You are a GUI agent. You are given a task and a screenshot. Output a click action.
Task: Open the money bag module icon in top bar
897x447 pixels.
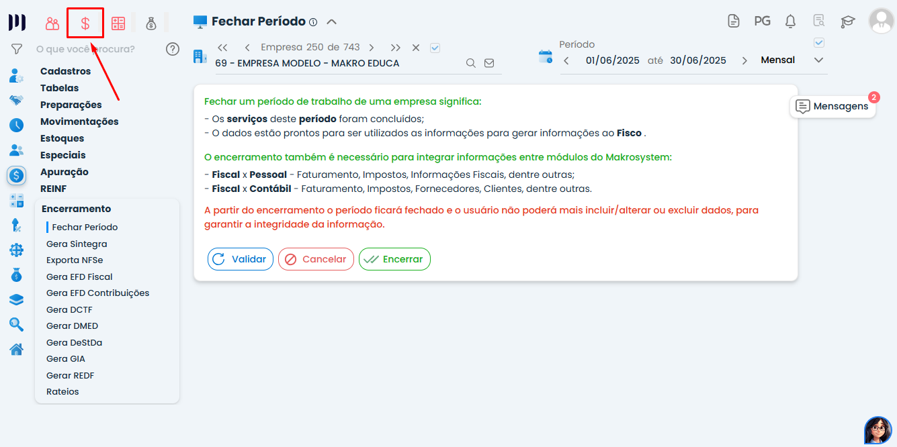(151, 23)
